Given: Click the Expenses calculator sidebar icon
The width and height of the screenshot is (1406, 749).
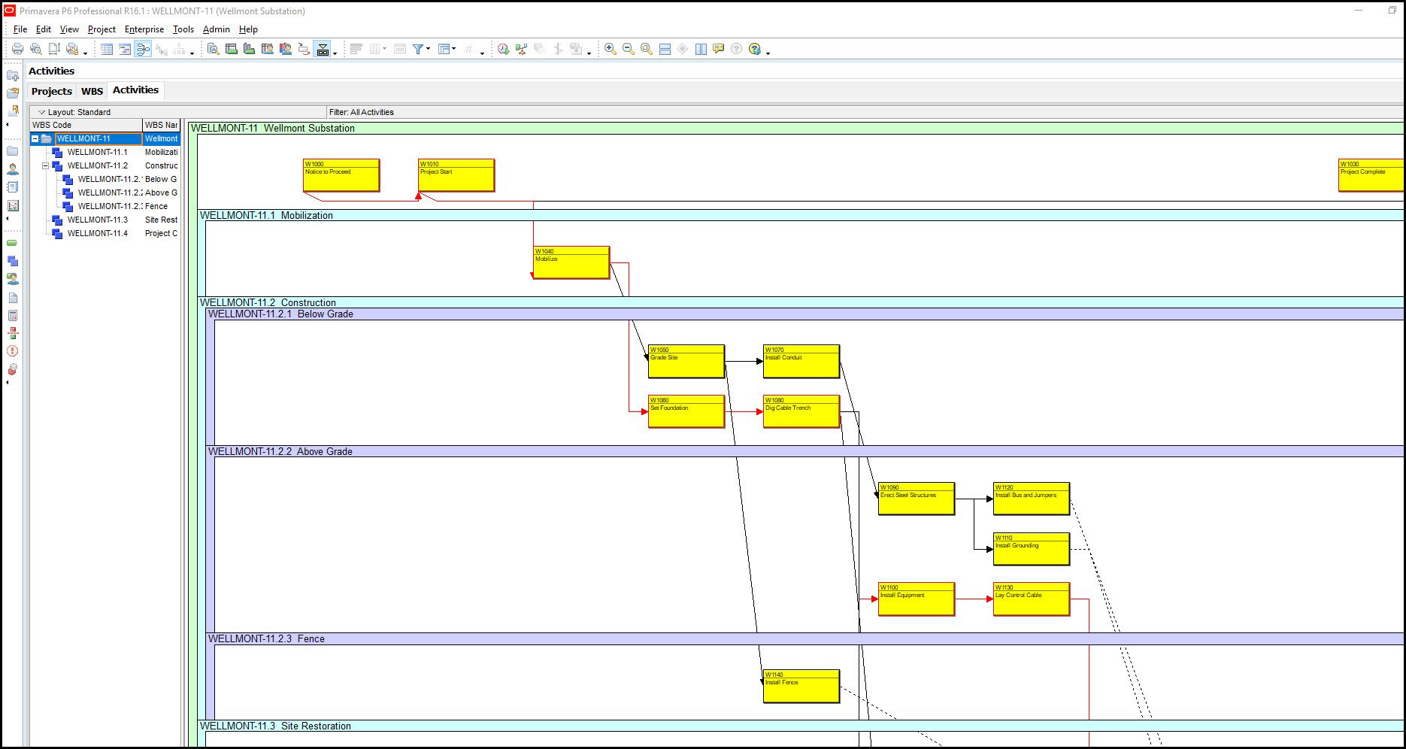Looking at the screenshot, I should coord(13,315).
